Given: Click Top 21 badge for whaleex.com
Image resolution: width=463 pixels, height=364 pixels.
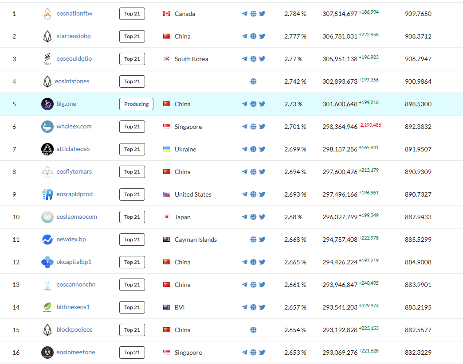Looking at the screenshot, I should [x=132, y=127].
